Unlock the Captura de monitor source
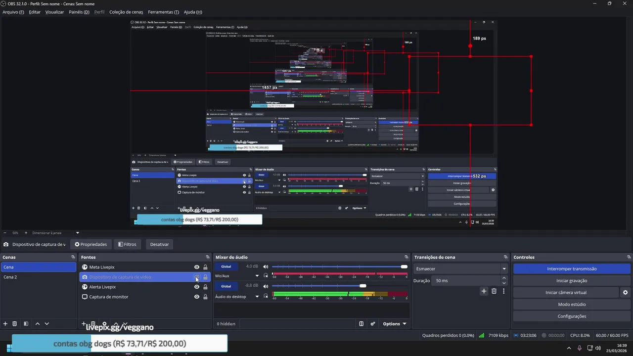The width and height of the screenshot is (633, 356). tap(205, 297)
